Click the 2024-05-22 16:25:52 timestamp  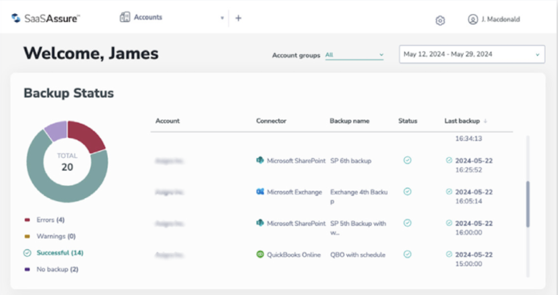[474, 165]
